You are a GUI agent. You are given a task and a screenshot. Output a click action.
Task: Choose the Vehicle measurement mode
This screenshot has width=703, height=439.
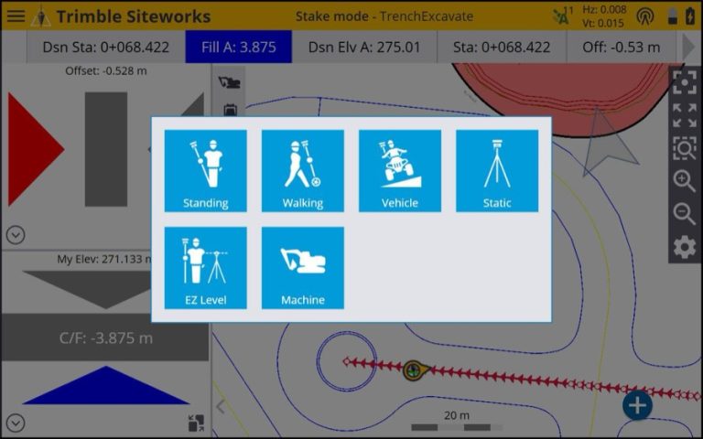point(400,171)
